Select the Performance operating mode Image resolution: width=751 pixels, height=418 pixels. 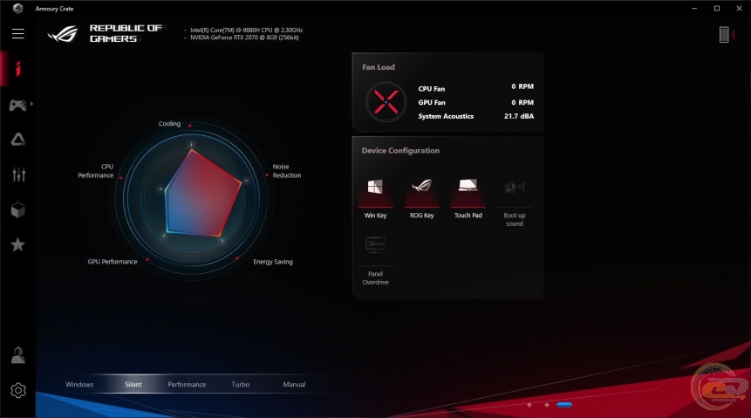(x=187, y=385)
